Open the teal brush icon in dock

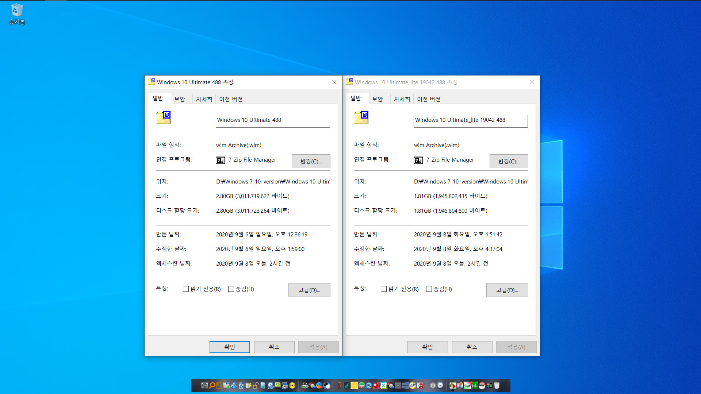[x=346, y=385]
